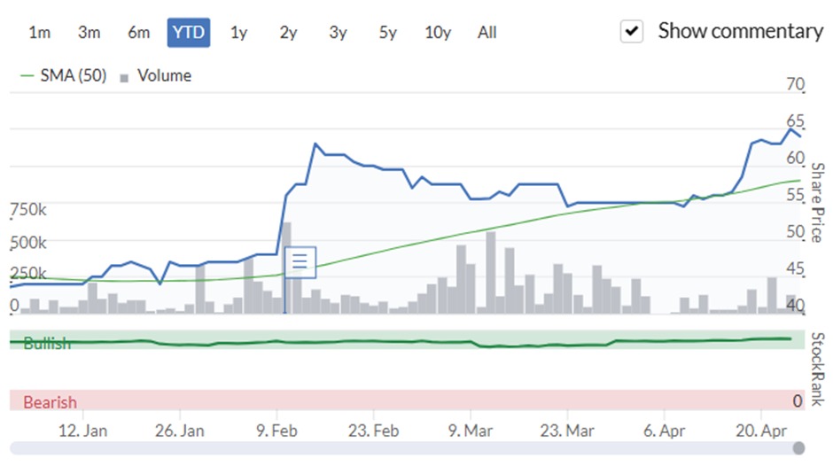Viewport: 833px width, 466px height.
Task: Click the 750k volume axis label
Action: coord(28,210)
